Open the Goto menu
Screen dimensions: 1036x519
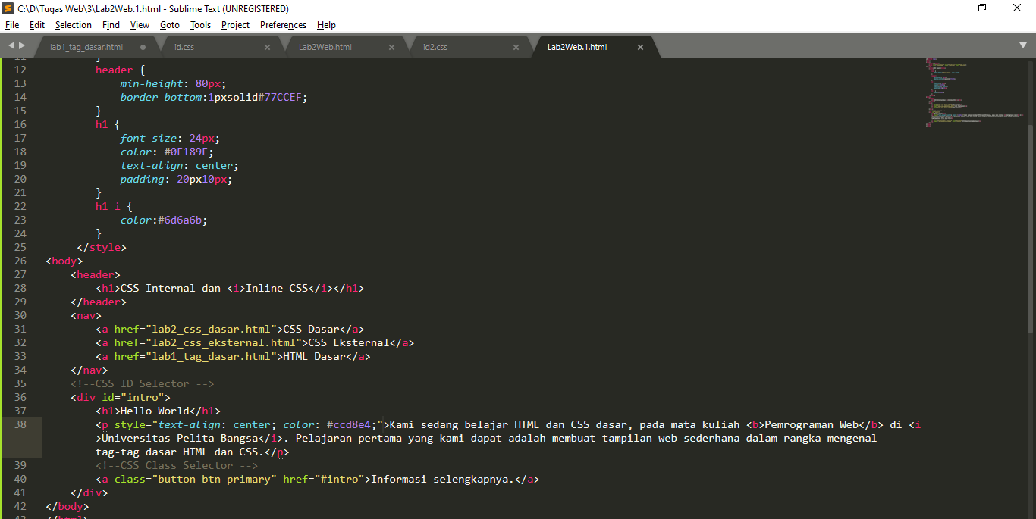170,25
